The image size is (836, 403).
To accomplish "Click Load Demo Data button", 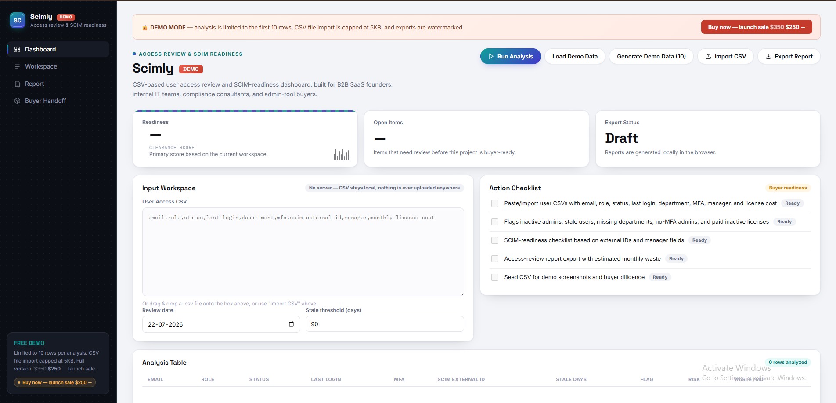I will [x=575, y=56].
